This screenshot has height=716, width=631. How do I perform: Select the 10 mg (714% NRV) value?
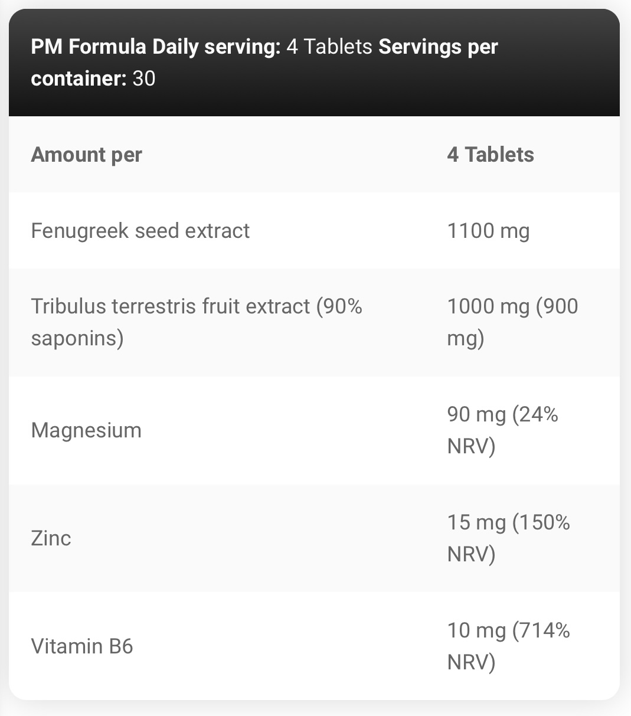pos(508,646)
